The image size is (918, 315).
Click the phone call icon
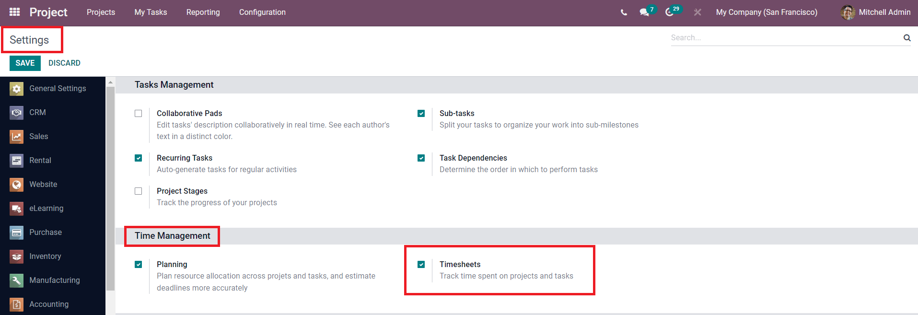pyautogui.click(x=624, y=12)
